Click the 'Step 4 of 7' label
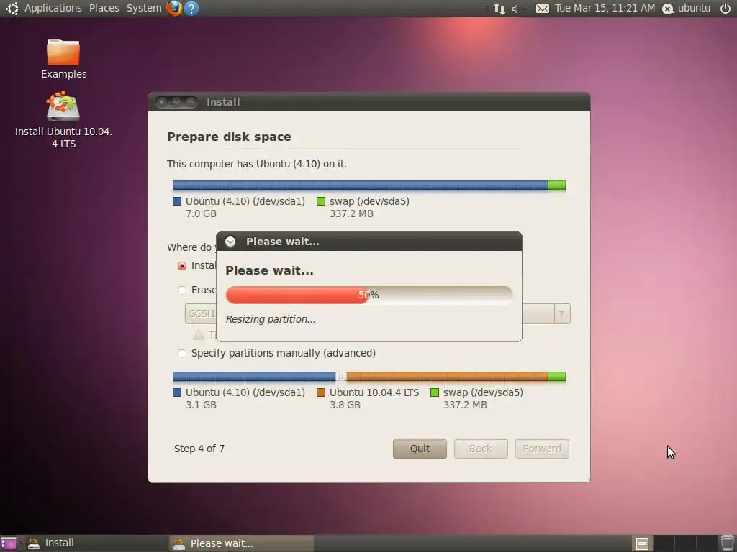 point(199,448)
